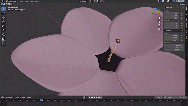Pick the Annotate pencil tool
188x106 pixels.
point(3,35)
